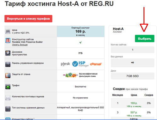Click the envelope icon for почтовых ящиков
The height and width of the screenshot is (120, 157).
8,98
